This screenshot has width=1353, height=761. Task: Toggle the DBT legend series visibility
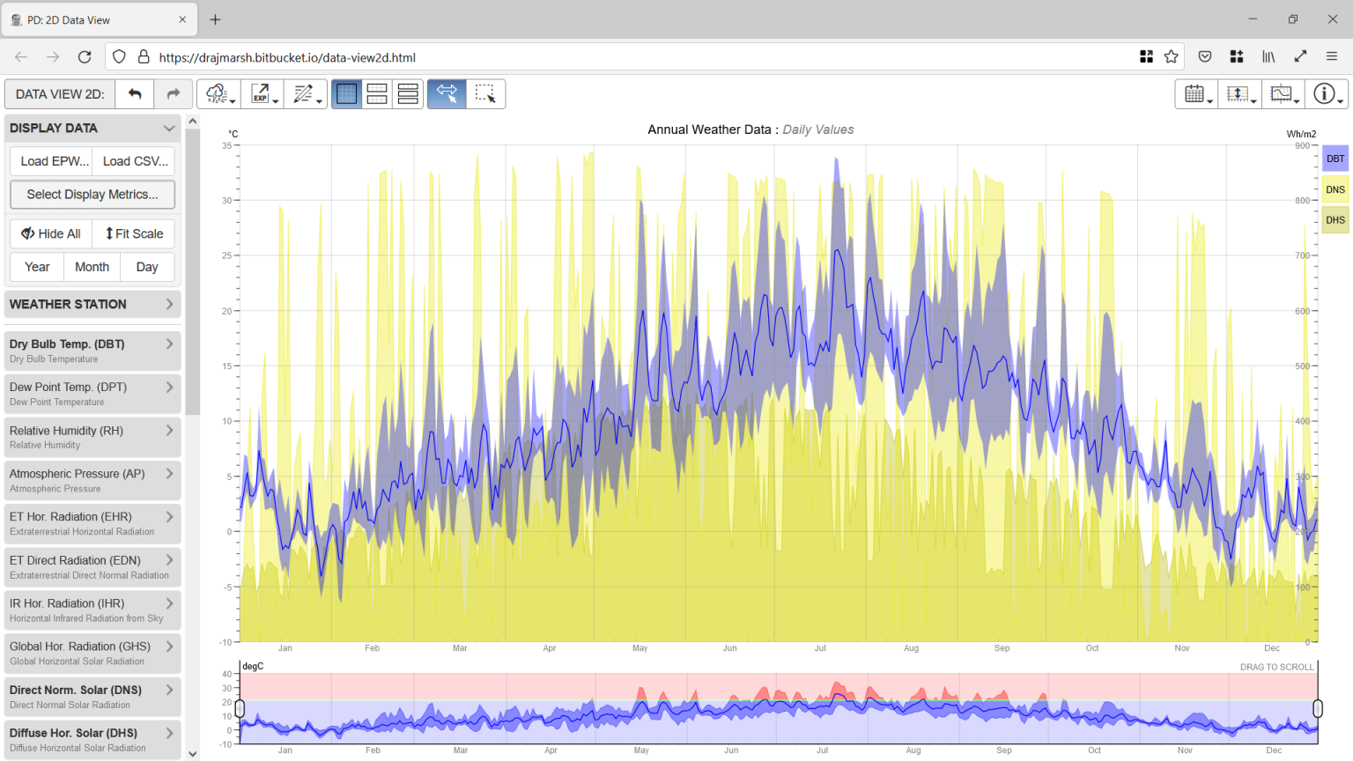pos(1335,159)
